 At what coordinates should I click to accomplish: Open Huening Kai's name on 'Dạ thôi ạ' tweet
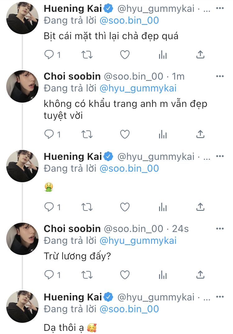(x=73, y=297)
